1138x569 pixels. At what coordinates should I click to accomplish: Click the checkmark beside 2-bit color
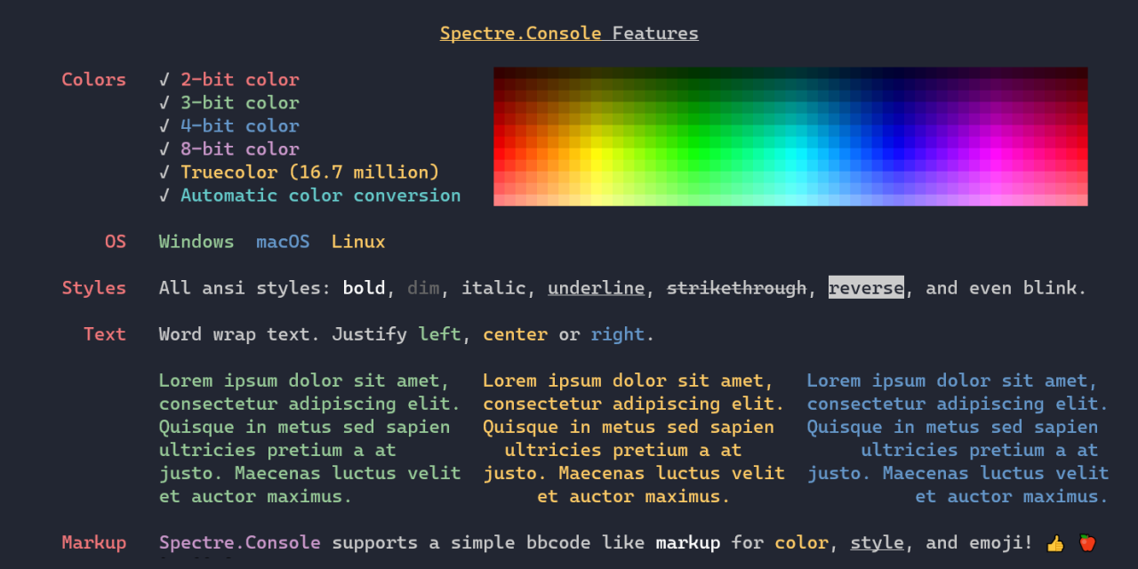pos(164,80)
